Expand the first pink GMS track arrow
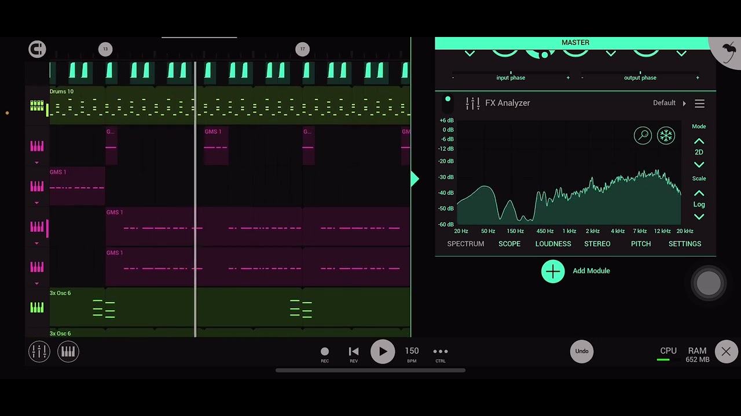 [37, 163]
